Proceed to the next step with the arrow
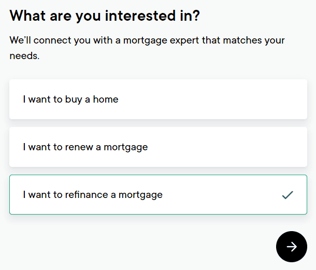Screen dimensions: 316x270 coord(292,247)
